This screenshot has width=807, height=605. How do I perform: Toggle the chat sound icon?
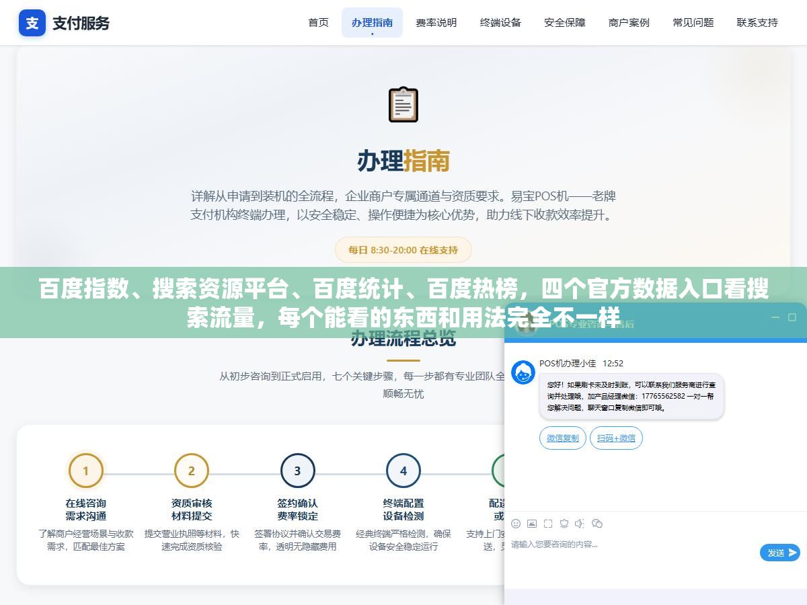coord(580,523)
